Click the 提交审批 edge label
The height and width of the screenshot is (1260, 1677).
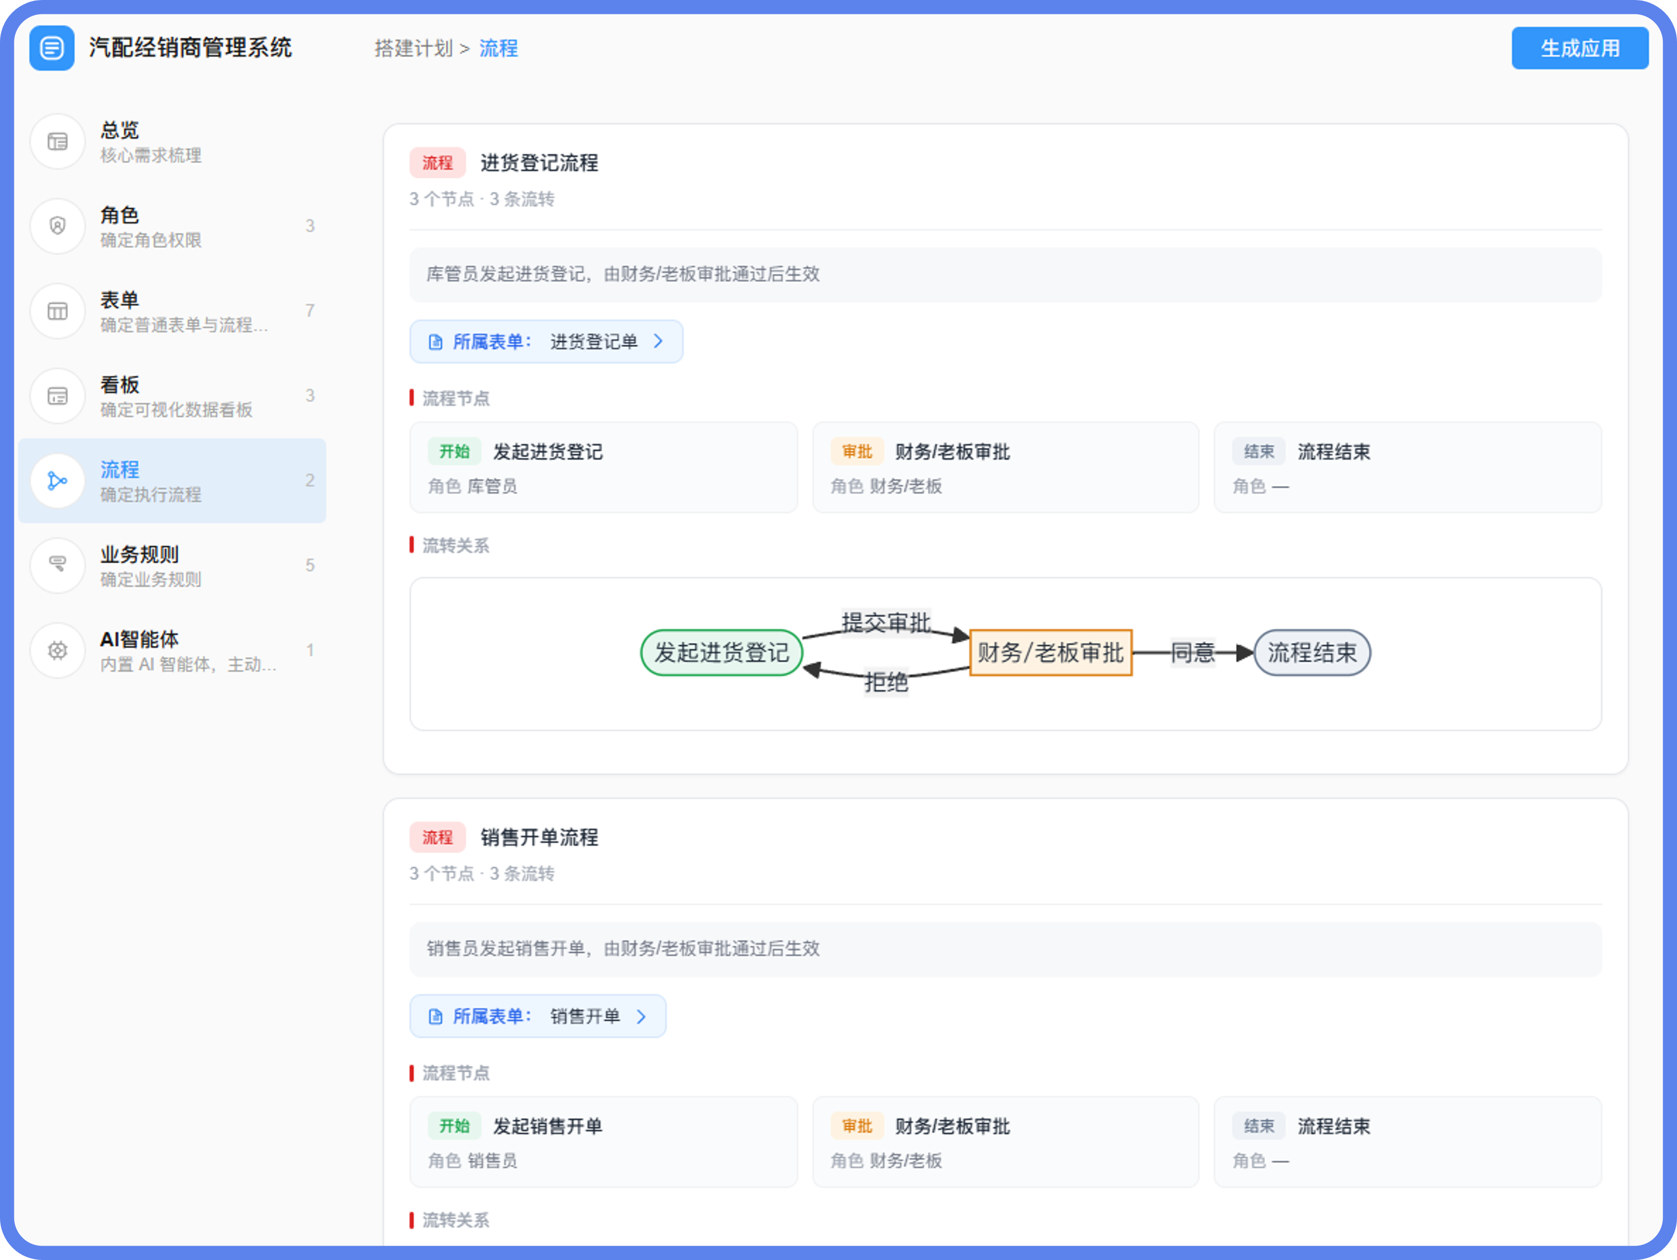[886, 623]
